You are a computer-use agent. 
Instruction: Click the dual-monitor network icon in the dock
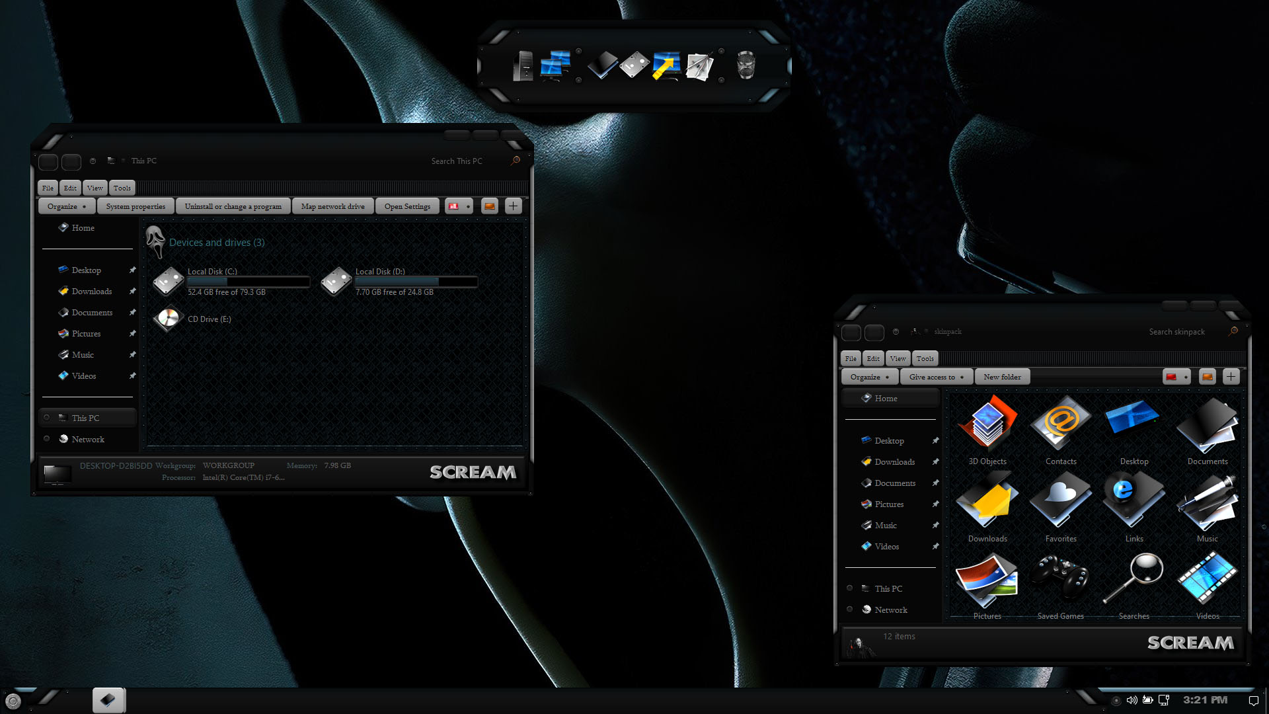tap(555, 65)
